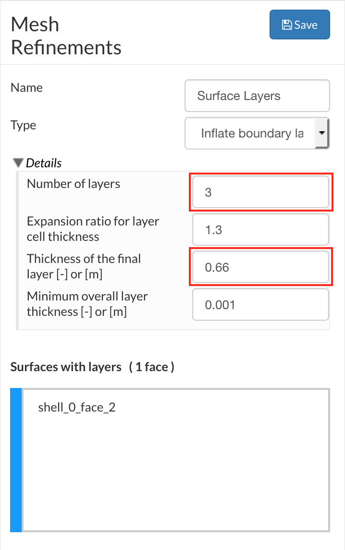345x550 pixels.
Task: Open the Type dropdown arrow
Action: (x=321, y=132)
